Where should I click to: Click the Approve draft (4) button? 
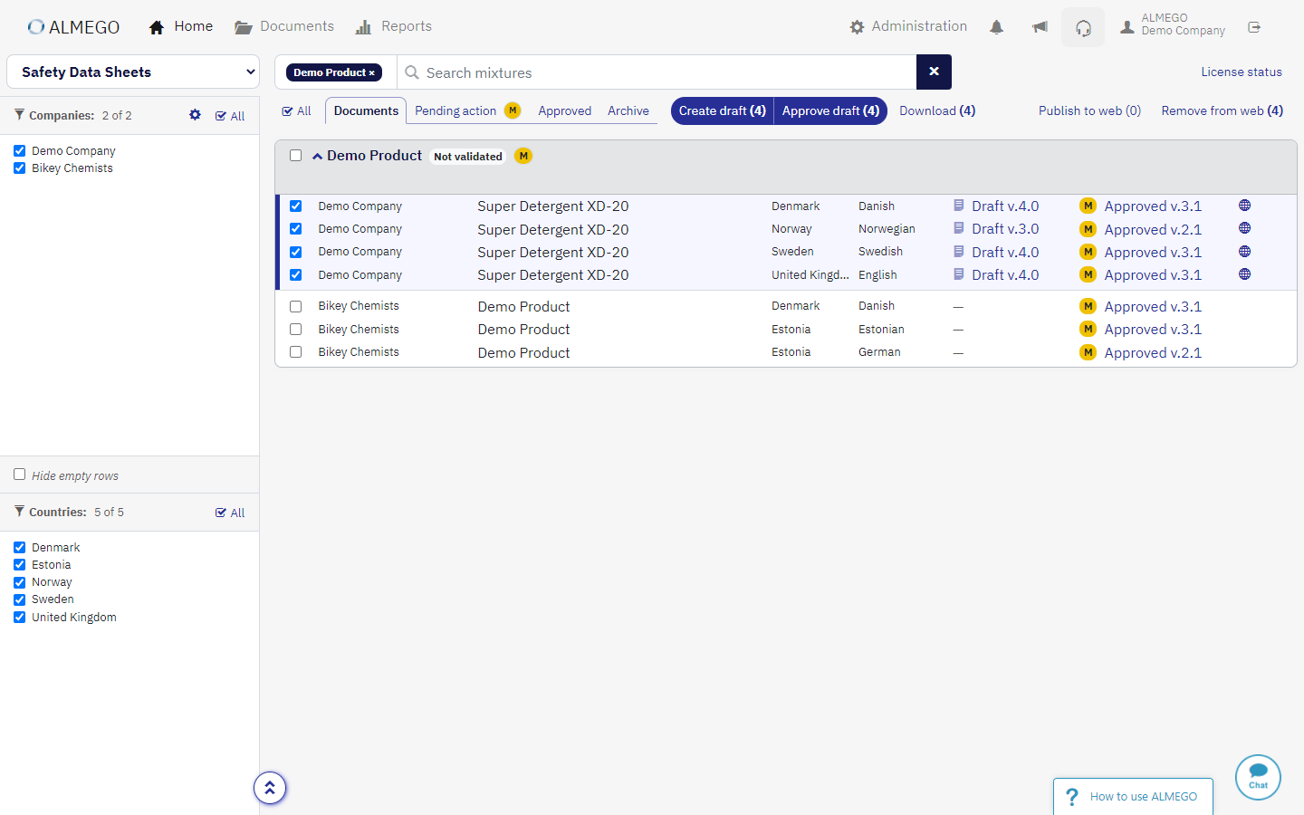tap(830, 110)
